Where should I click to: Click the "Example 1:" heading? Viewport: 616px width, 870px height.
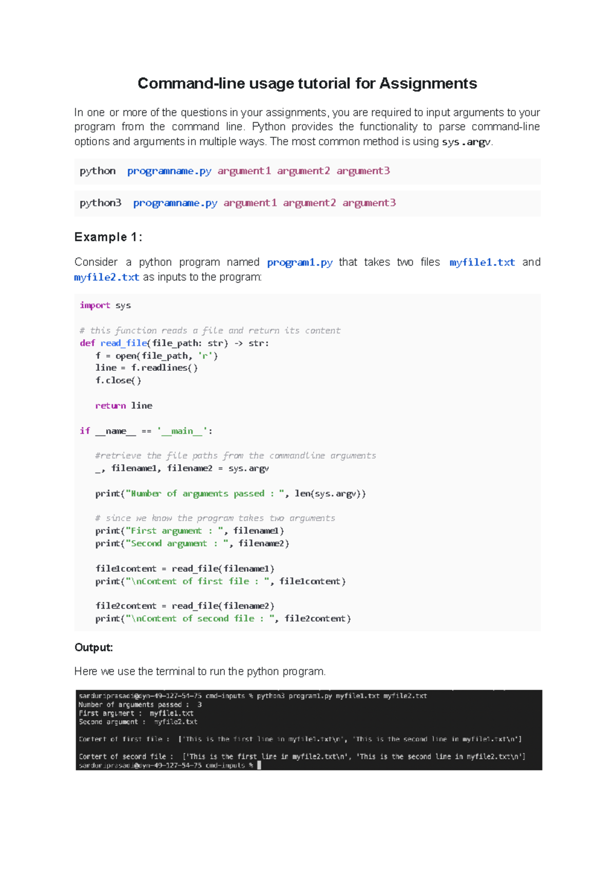[x=108, y=237]
